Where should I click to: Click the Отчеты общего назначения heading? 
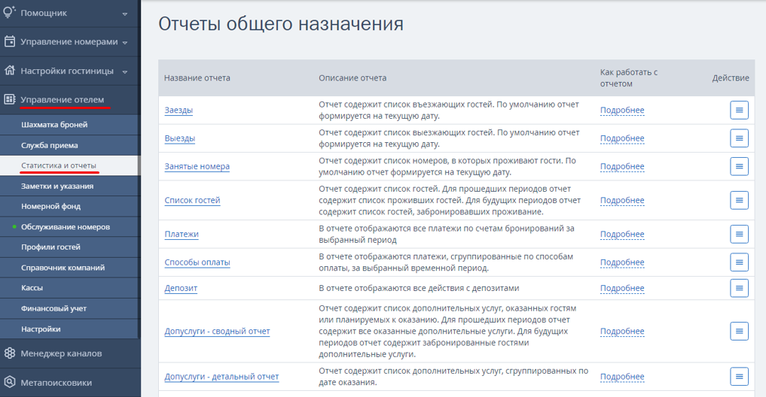281,24
